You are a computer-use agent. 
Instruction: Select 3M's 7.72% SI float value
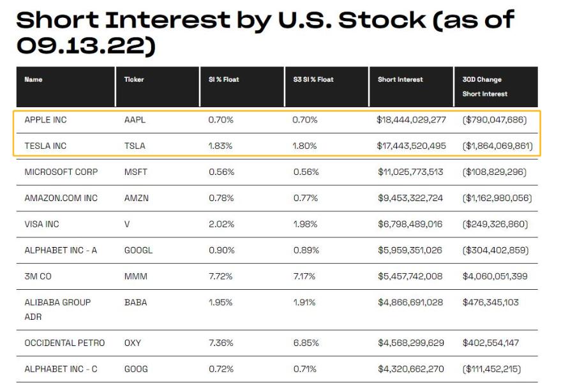[x=221, y=276]
